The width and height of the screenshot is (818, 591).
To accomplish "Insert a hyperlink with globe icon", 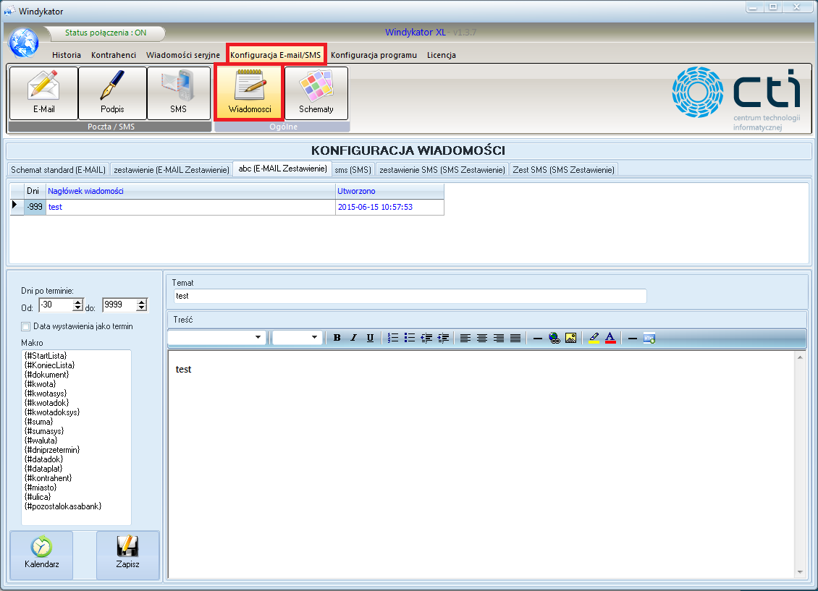I will click(x=555, y=339).
